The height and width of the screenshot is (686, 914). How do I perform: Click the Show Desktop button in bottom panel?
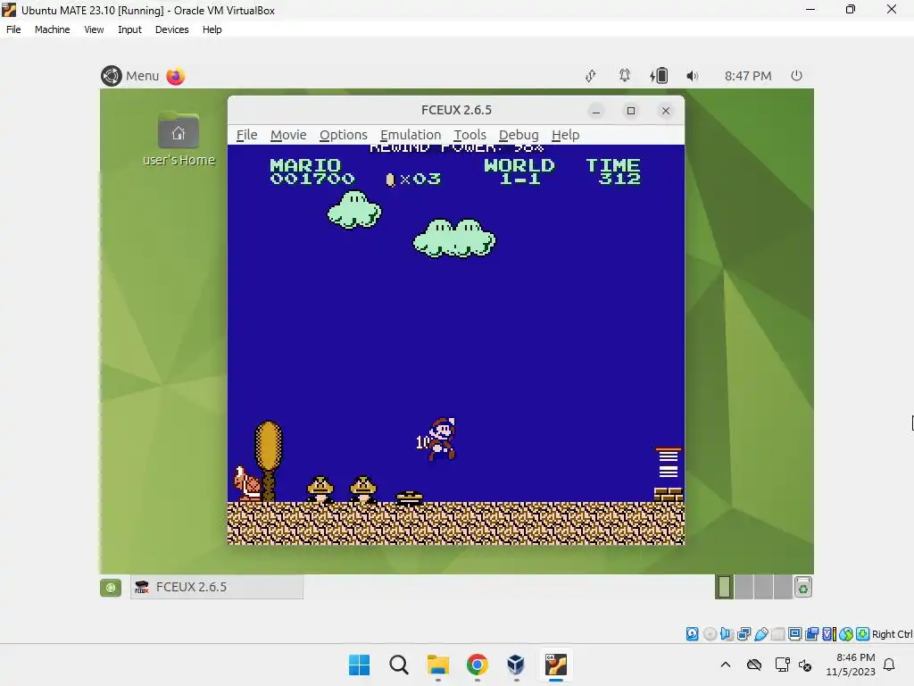tap(111, 588)
